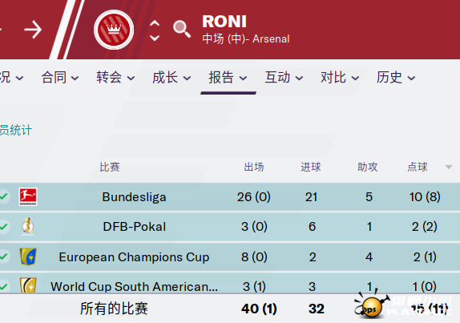Toggle the Bundesliga row checkmark
Viewport: 460px width, 323px height.
pos(4,196)
